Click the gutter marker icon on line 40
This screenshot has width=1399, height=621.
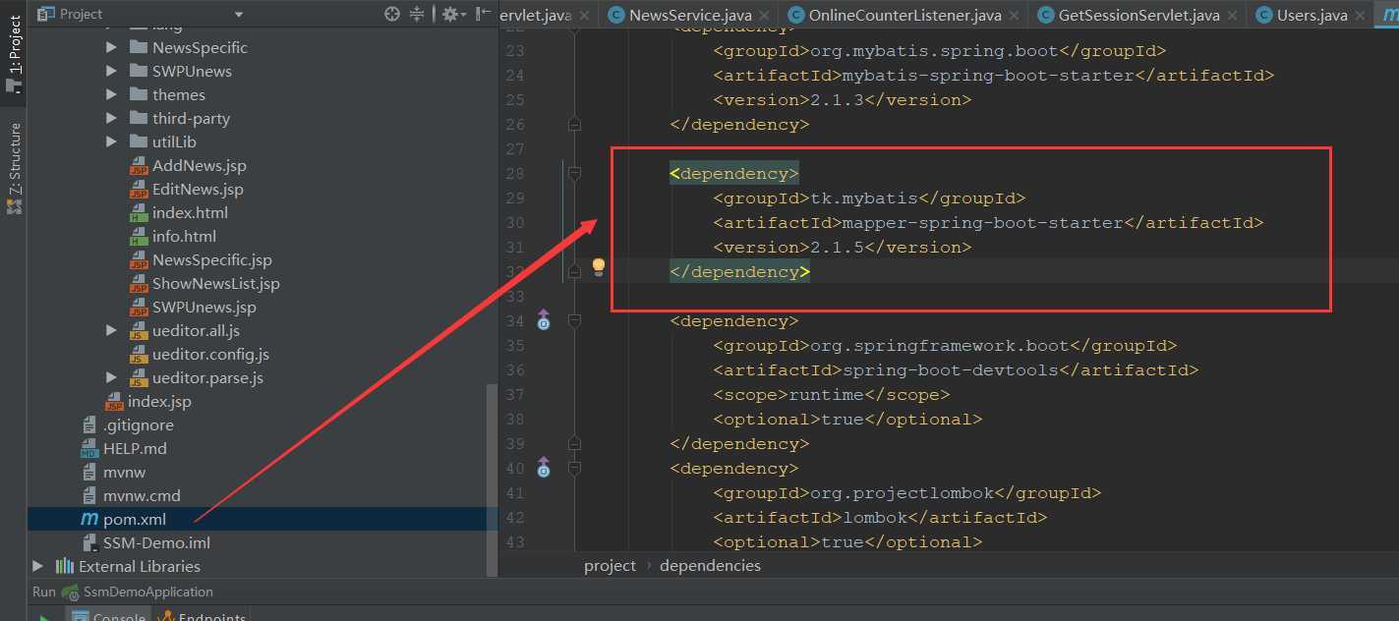[543, 467]
